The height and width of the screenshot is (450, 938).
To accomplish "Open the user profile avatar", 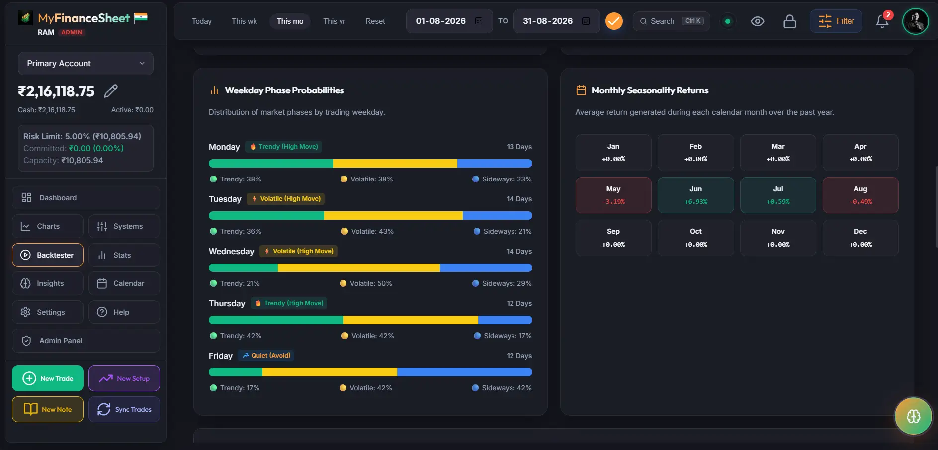I will click(915, 21).
